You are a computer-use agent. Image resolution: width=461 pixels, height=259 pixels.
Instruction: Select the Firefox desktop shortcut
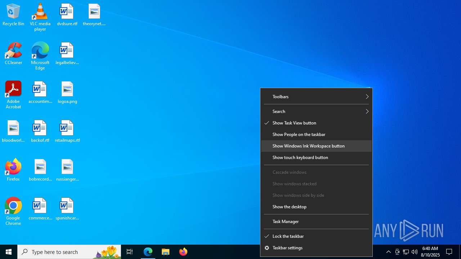coord(13,170)
